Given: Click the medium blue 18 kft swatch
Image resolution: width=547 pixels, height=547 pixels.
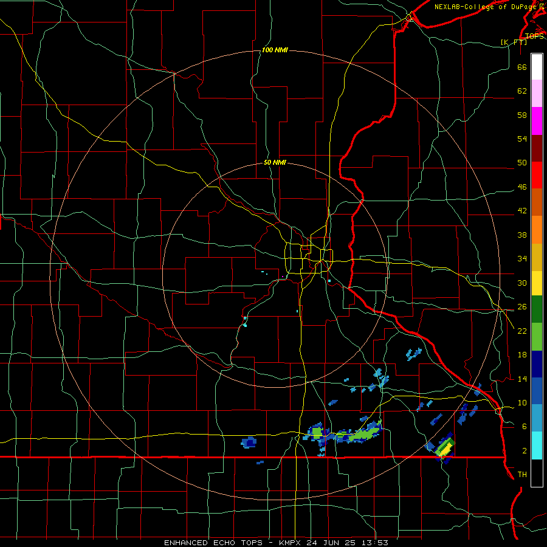Looking at the screenshot, I should click(537, 391).
